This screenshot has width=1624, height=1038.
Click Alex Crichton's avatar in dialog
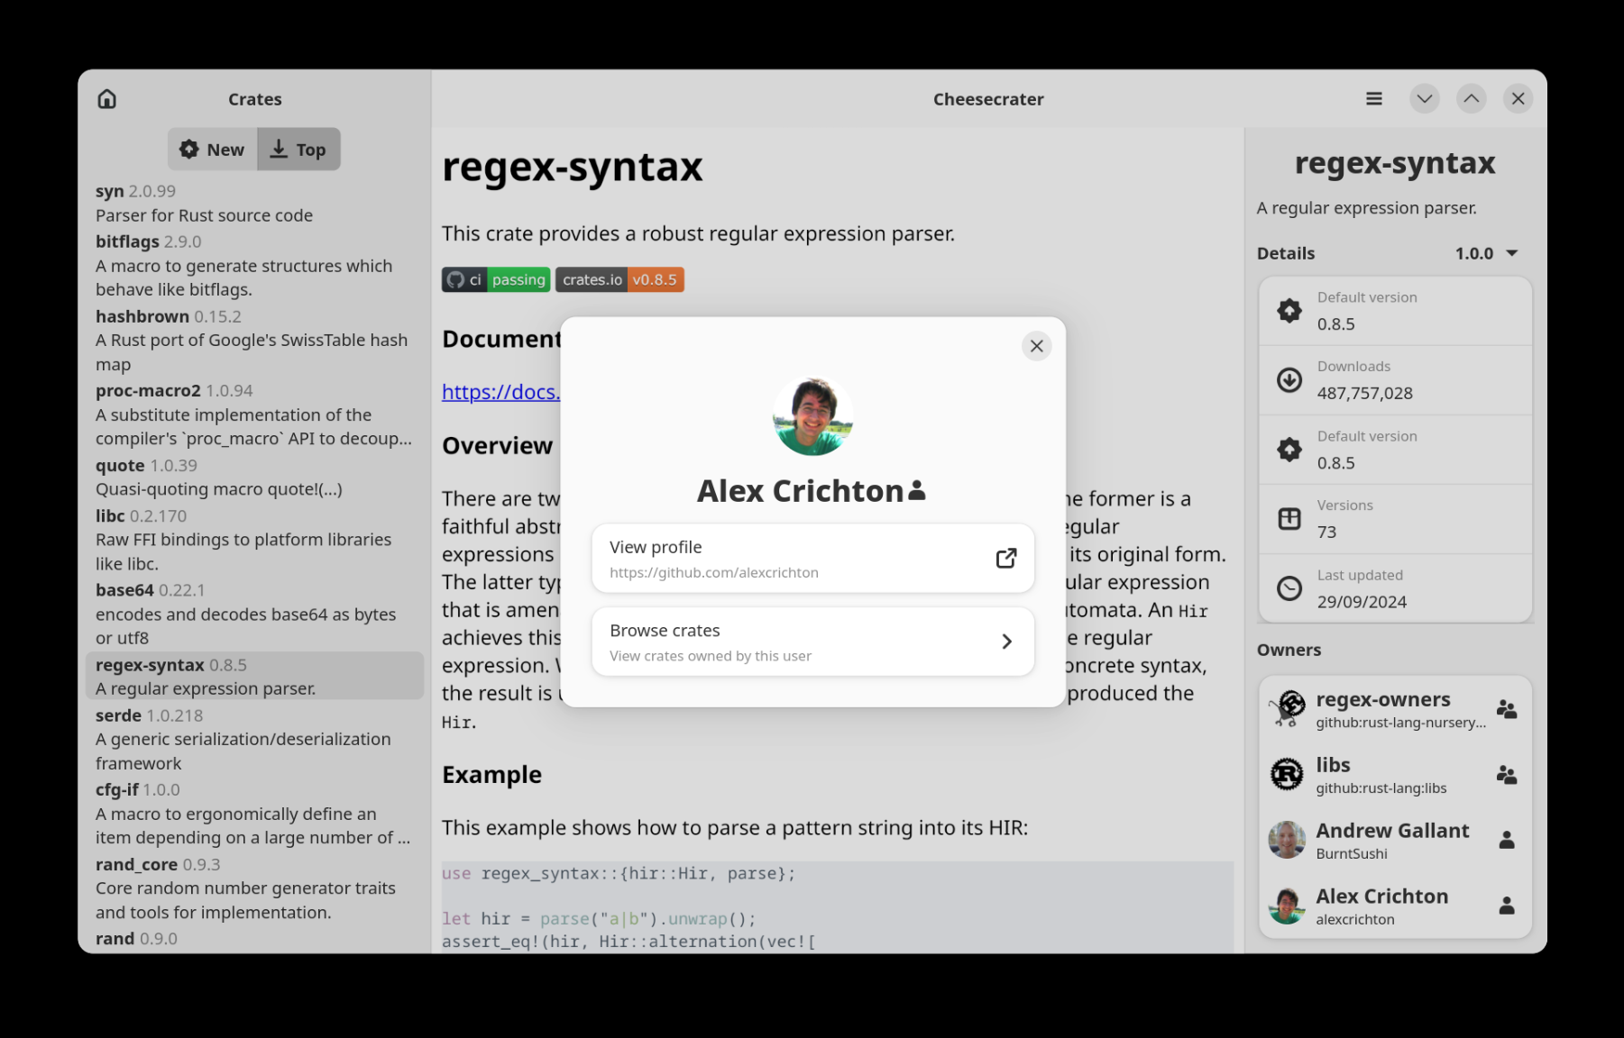pos(813,415)
